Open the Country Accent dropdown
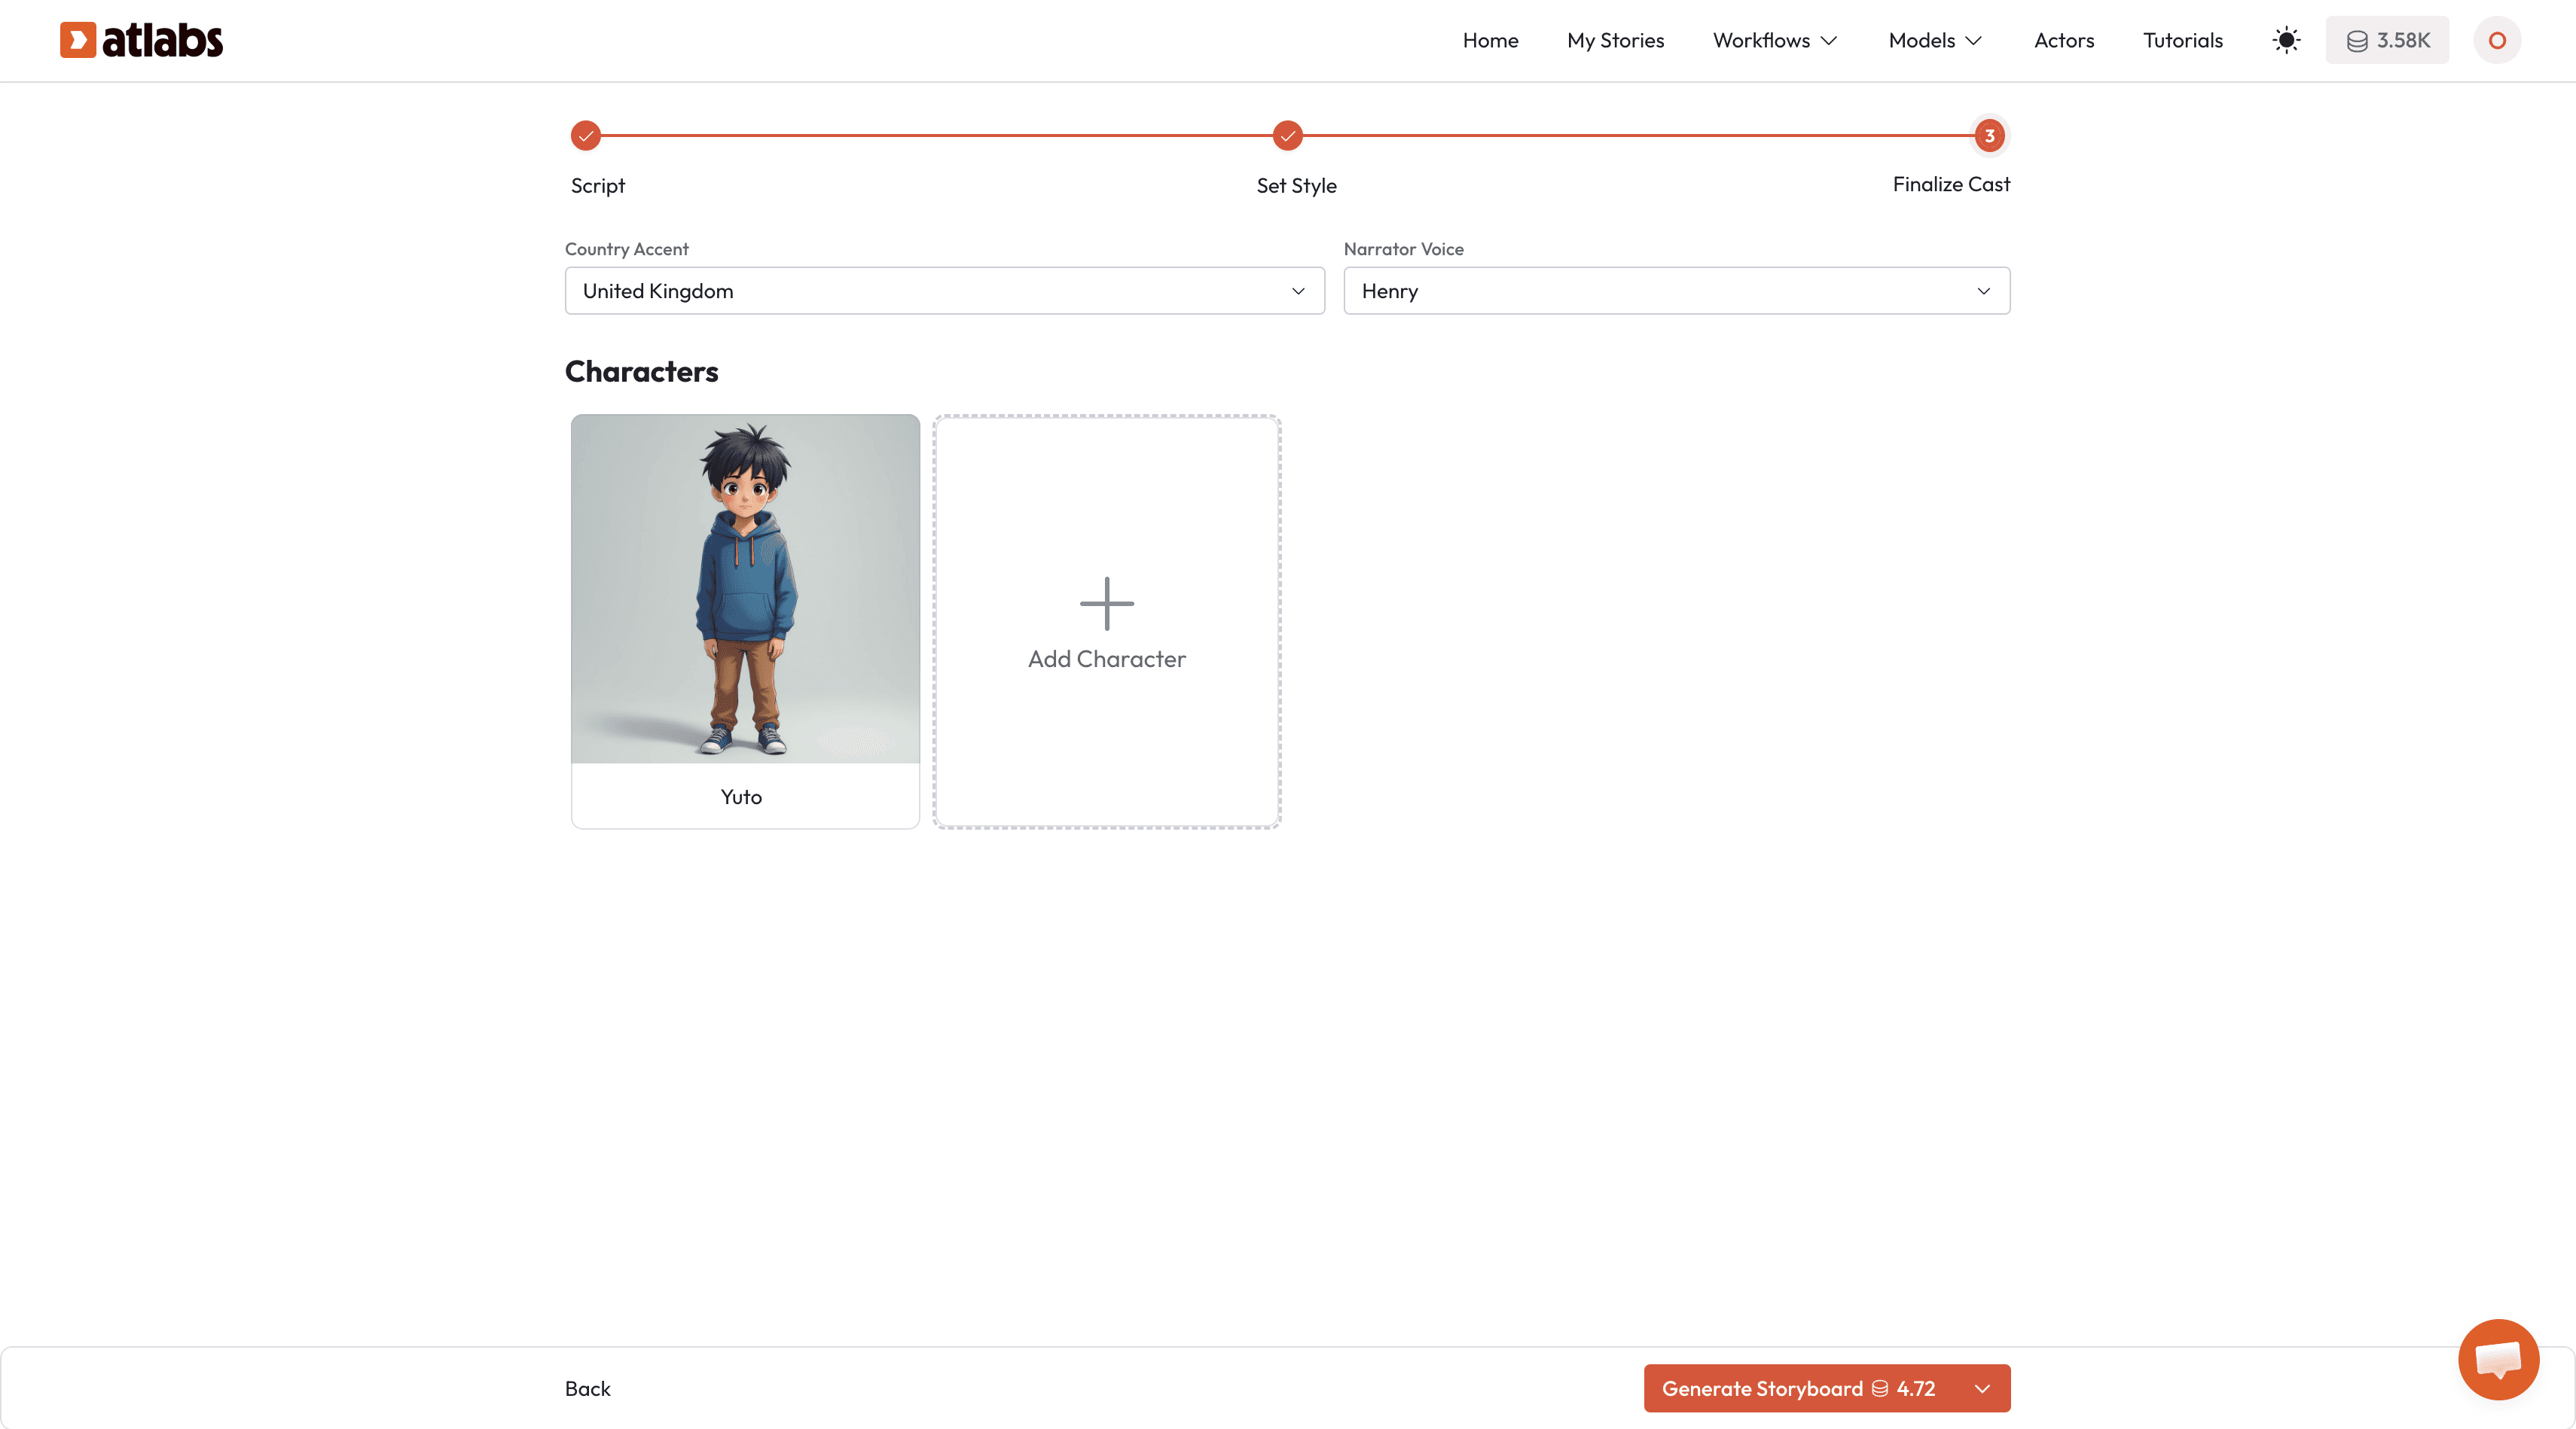The height and width of the screenshot is (1429, 2576). 944,291
